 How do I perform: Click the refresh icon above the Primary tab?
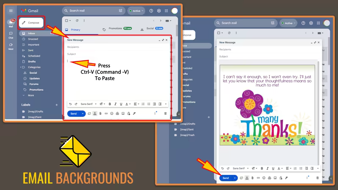[77, 20]
